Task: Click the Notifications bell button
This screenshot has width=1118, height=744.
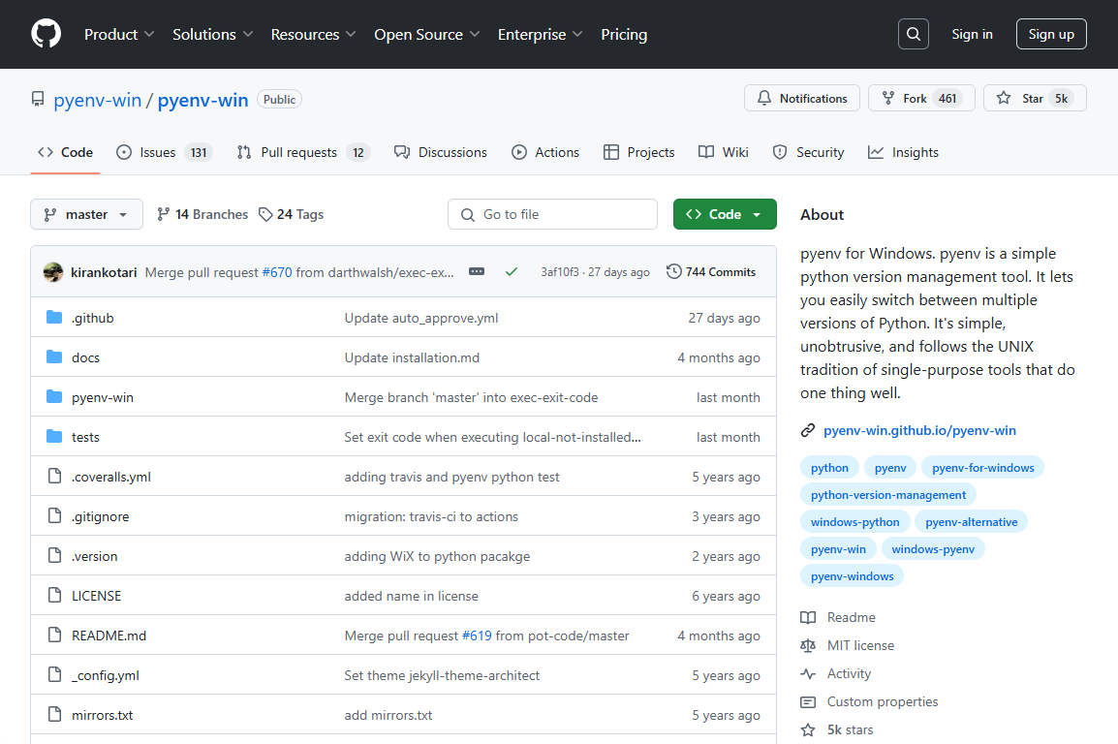Action: (x=802, y=99)
